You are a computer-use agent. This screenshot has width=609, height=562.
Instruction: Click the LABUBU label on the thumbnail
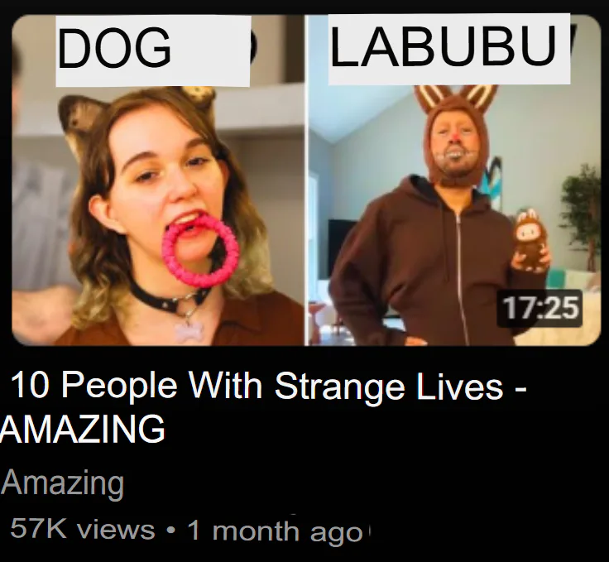coord(443,46)
